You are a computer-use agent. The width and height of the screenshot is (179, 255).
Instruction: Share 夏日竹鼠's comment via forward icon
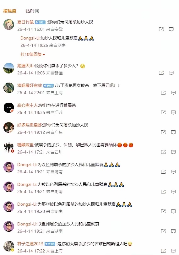[161, 29]
